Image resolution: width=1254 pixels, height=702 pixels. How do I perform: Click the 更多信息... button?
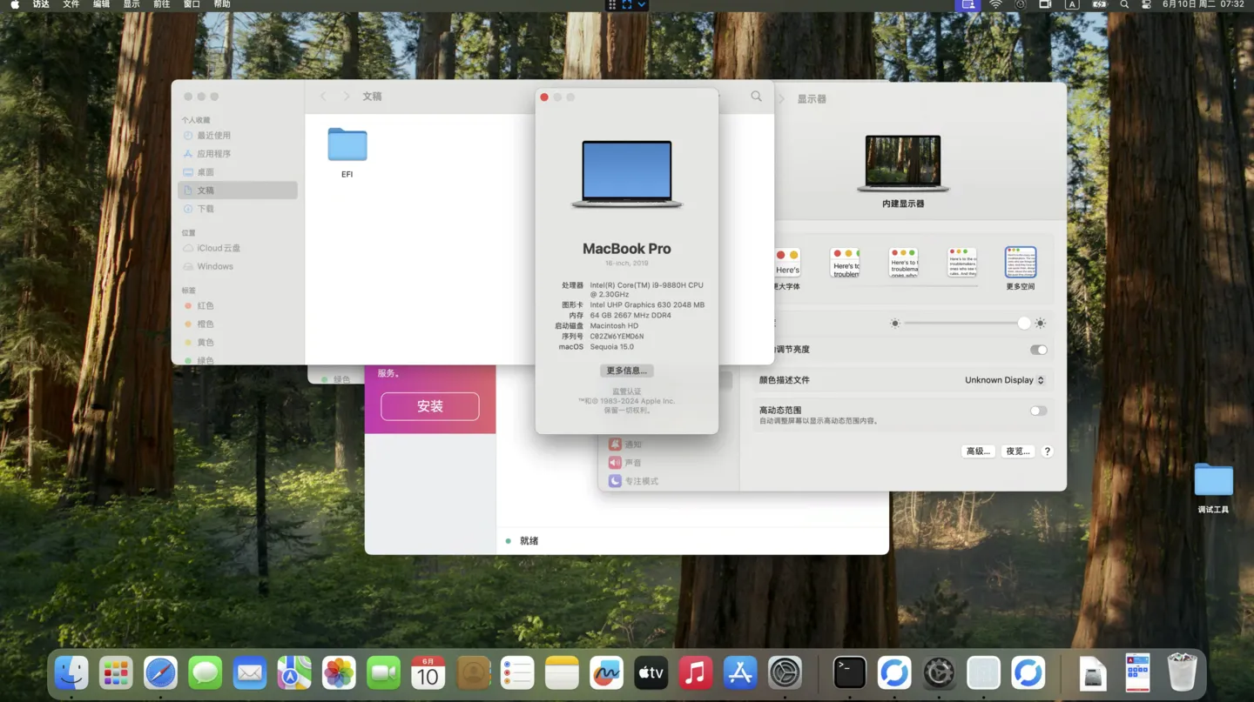(626, 371)
